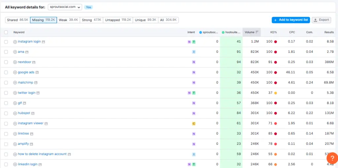338x168 pixels.
Task: Click the sort icon in Volume column
Action: (257, 32)
